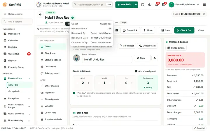The height and width of the screenshot is (131, 210).
Task: Click the Check Out button
Action: 184,30
